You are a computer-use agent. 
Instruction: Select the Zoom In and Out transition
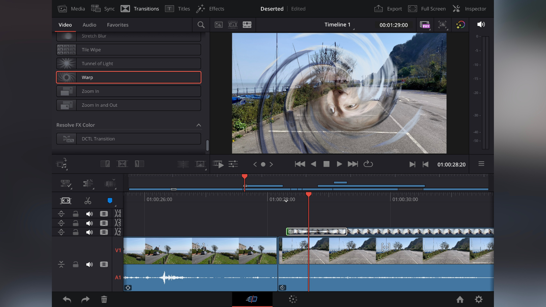(128, 105)
